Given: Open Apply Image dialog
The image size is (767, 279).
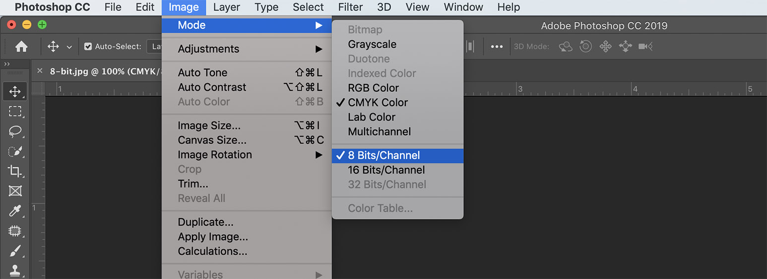Looking at the screenshot, I should pyautogui.click(x=247, y=237).
